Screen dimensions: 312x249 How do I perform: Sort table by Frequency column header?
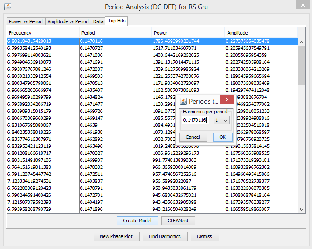point(43,33)
